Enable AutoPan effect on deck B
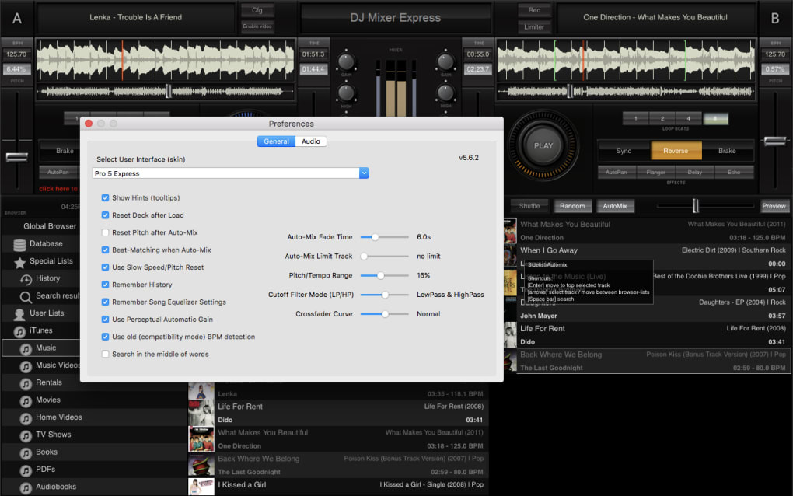793x496 pixels. [x=617, y=173]
